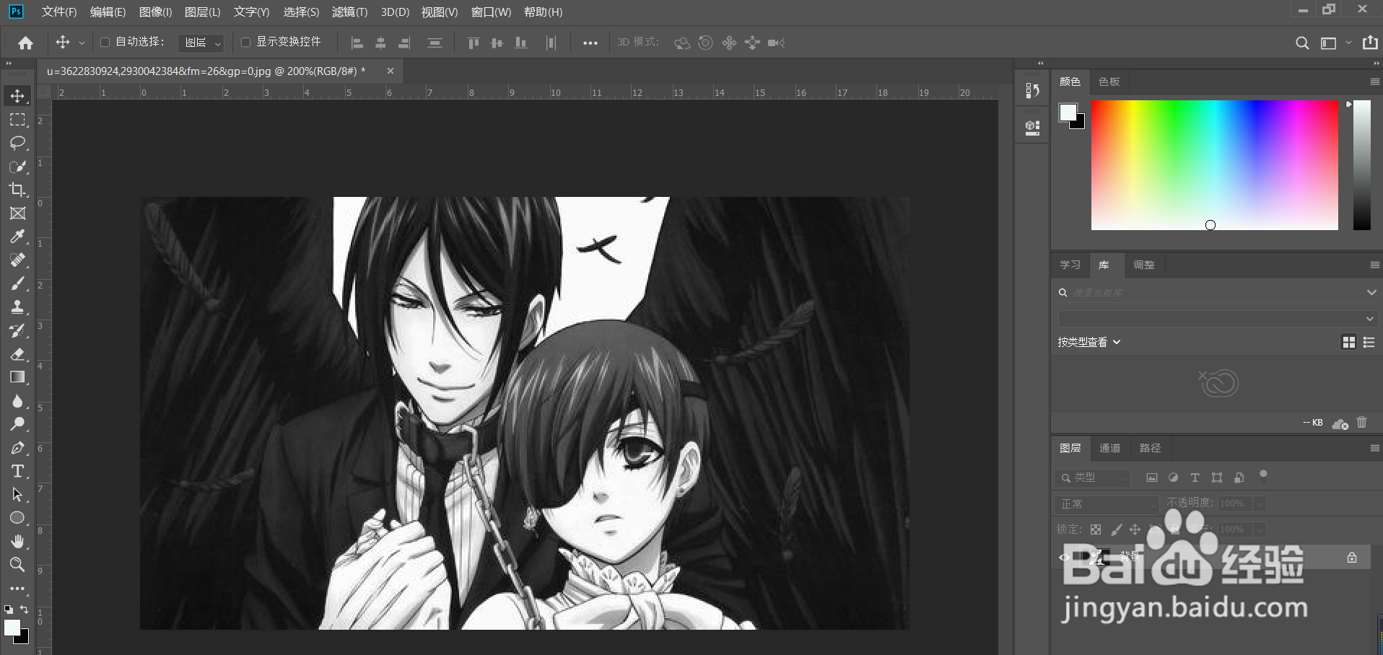Switch to the 路径 tab

coord(1150,448)
